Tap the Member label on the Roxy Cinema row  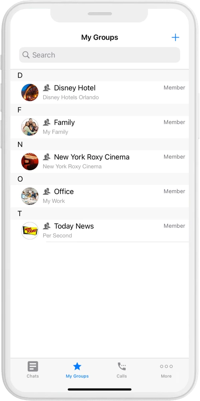point(174,157)
